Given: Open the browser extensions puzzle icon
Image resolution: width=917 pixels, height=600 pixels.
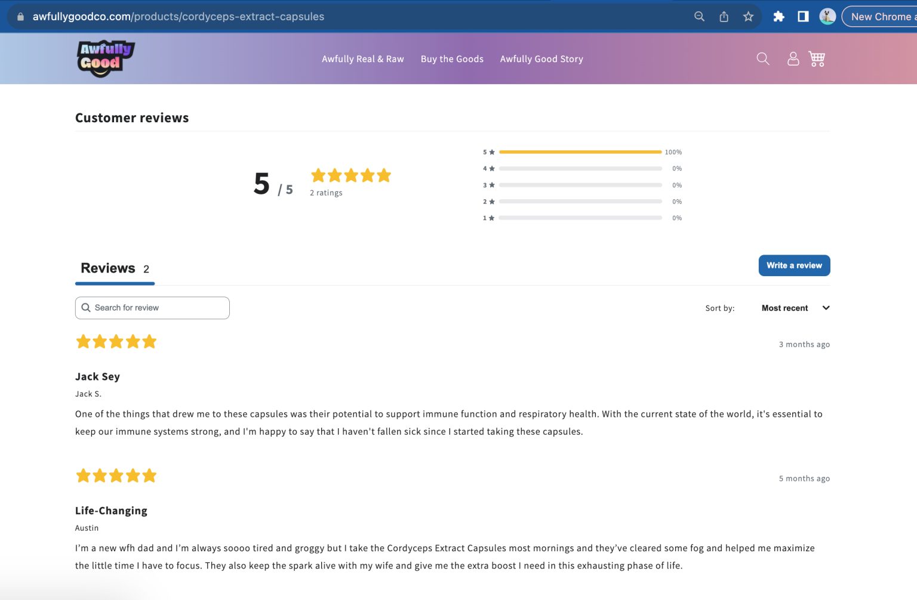Looking at the screenshot, I should (778, 16).
